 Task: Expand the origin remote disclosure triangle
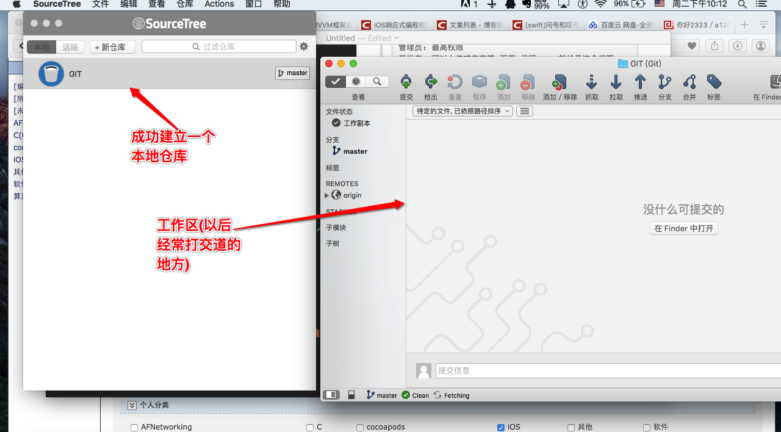(x=327, y=195)
